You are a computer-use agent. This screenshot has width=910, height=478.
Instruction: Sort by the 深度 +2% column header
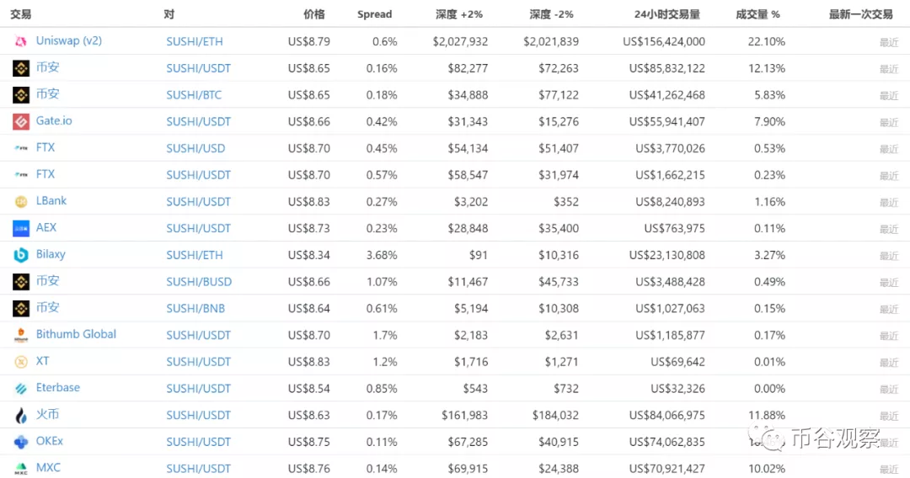(459, 14)
